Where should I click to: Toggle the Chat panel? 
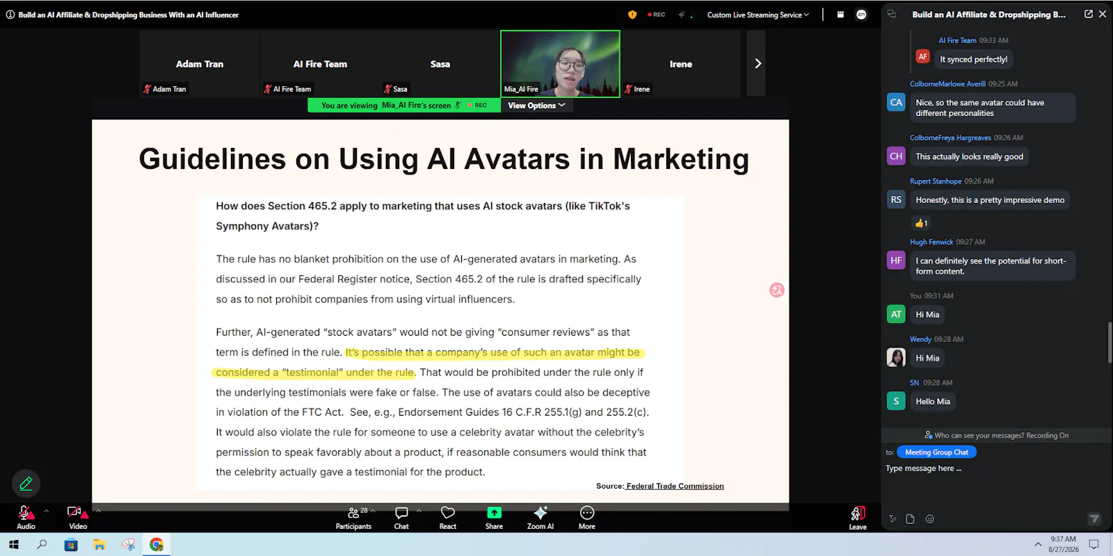point(401,518)
